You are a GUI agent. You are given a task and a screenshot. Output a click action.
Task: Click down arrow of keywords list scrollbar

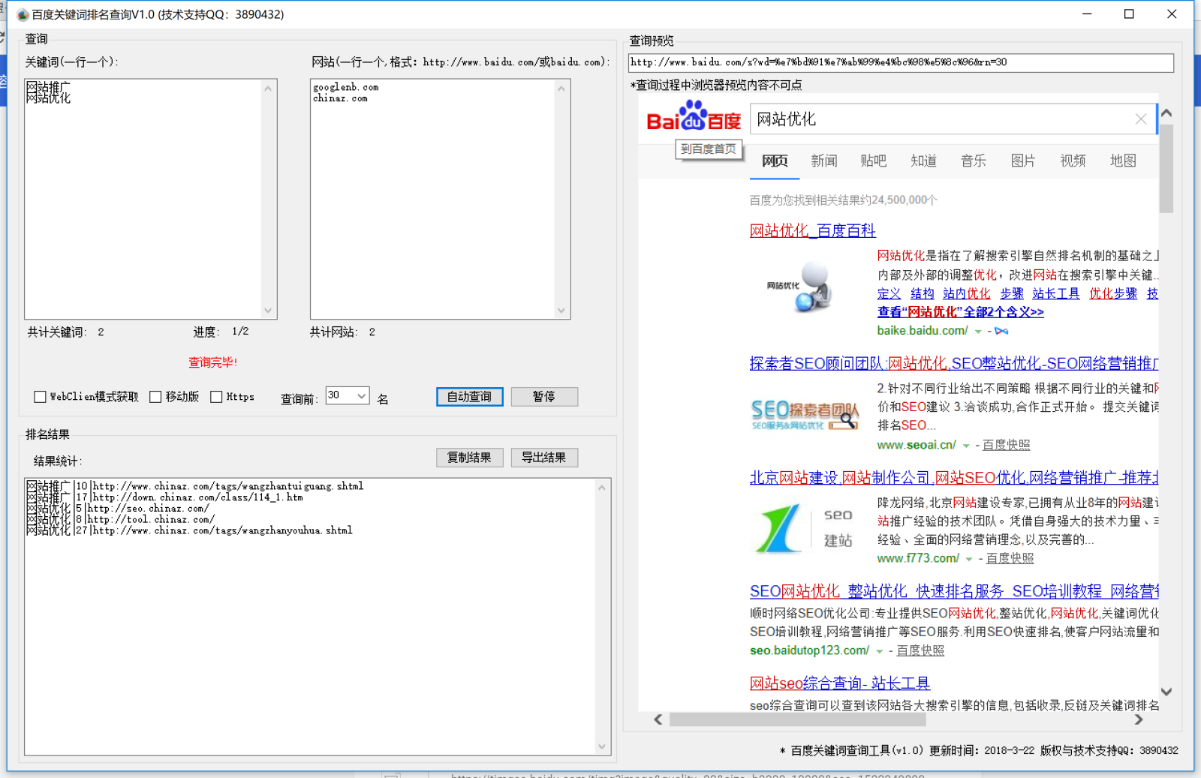tap(269, 311)
